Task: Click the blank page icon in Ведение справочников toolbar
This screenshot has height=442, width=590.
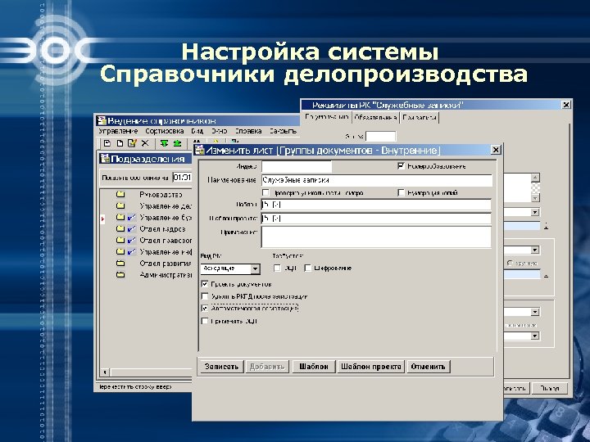Action: click(120, 143)
